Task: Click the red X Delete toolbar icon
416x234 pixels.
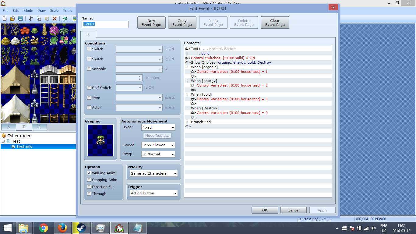Action: click(55, 19)
